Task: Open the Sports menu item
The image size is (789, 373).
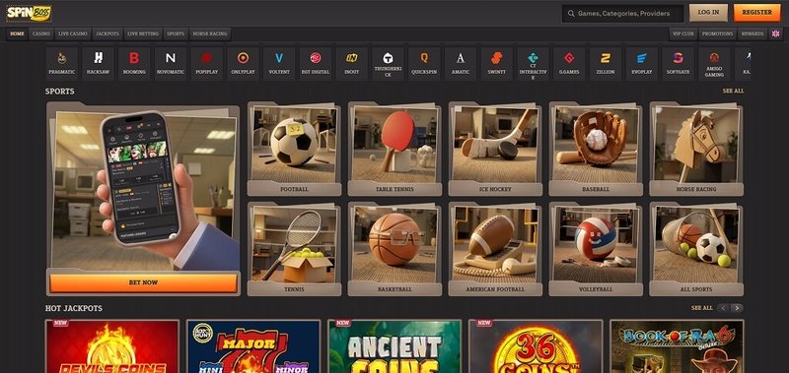Action: point(176,33)
